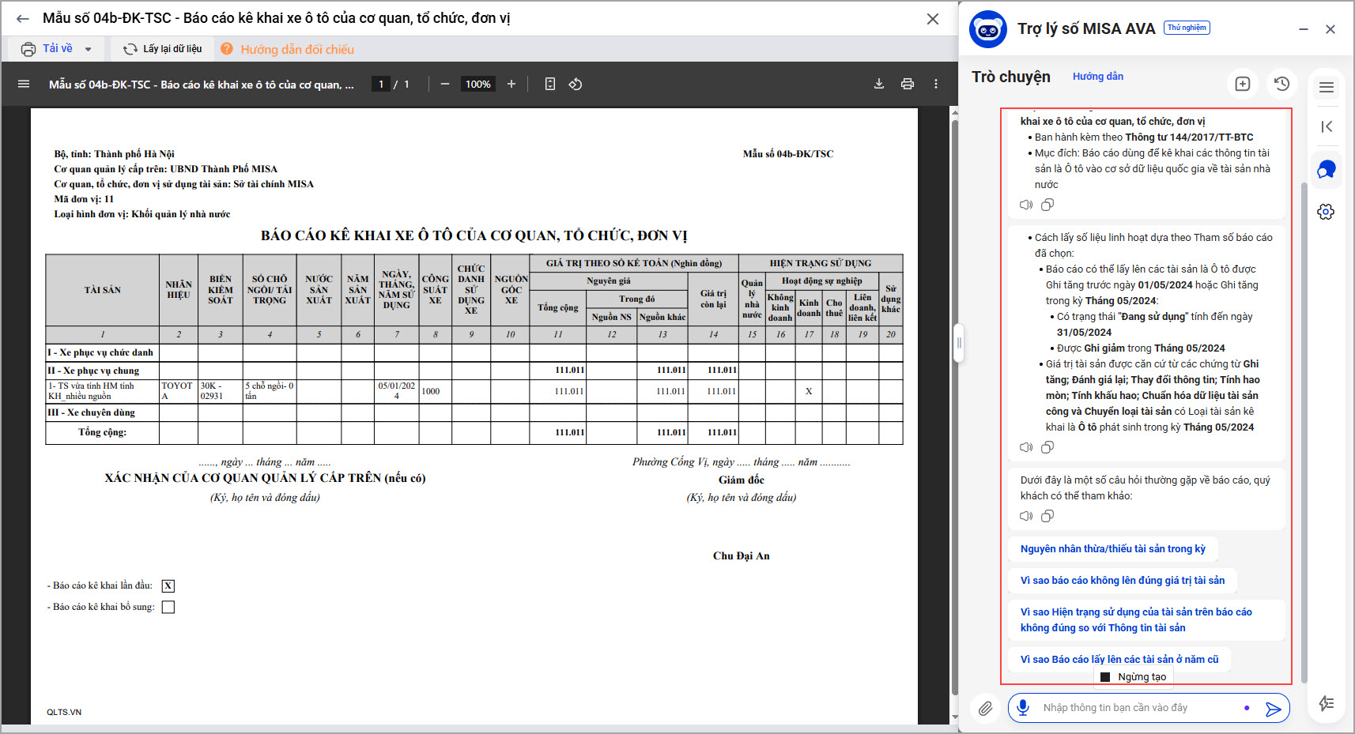The image size is (1355, 734).
Task: Close the Mẫu số 04b-ĐK-TSC report viewer
Action: click(x=933, y=18)
